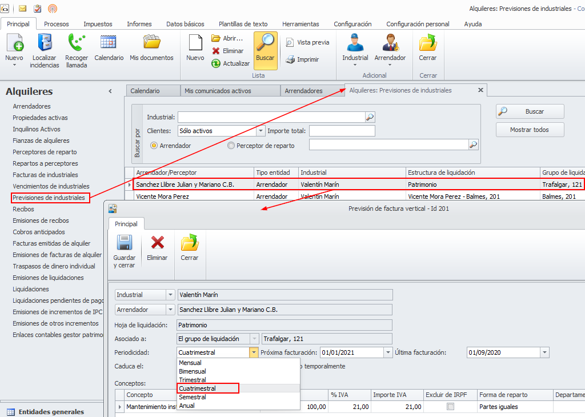Open Próxima facturación date dropdown
The width and height of the screenshot is (585, 417).
[x=388, y=352]
